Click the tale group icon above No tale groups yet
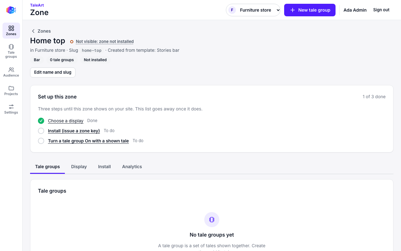401x251 pixels. click(x=212, y=220)
